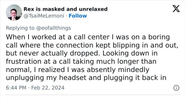Screen dimensions: 186x98
Task: Click the X logo icon
Action: (176, 9)
